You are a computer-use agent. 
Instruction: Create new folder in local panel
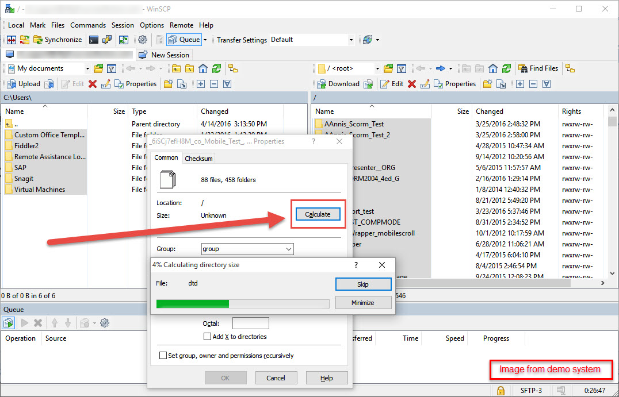tap(169, 84)
